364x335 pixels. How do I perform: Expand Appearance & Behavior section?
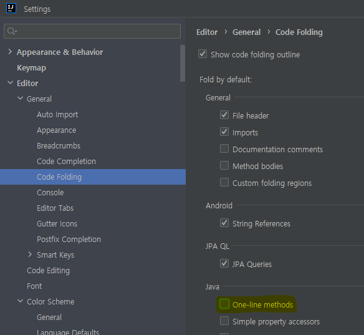pyautogui.click(x=10, y=52)
